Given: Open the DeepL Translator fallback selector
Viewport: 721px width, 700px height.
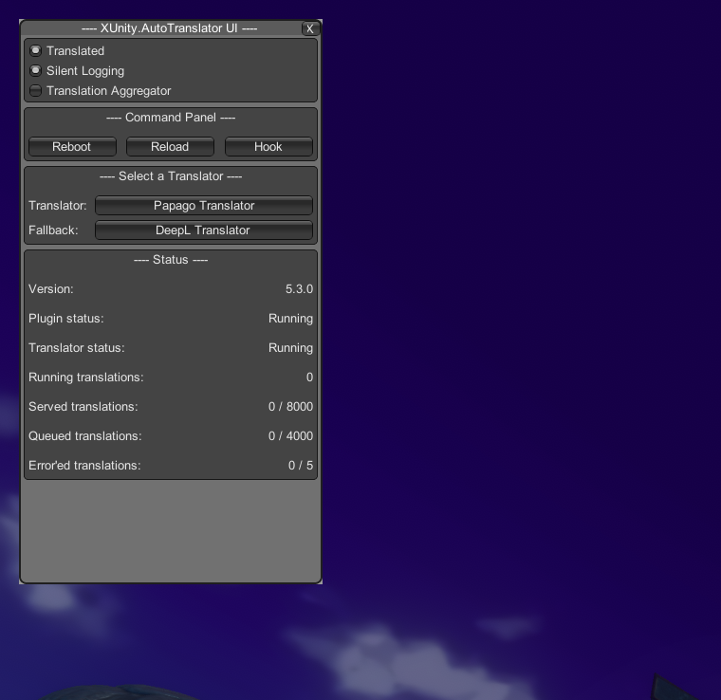Looking at the screenshot, I should click(x=204, y=230).
